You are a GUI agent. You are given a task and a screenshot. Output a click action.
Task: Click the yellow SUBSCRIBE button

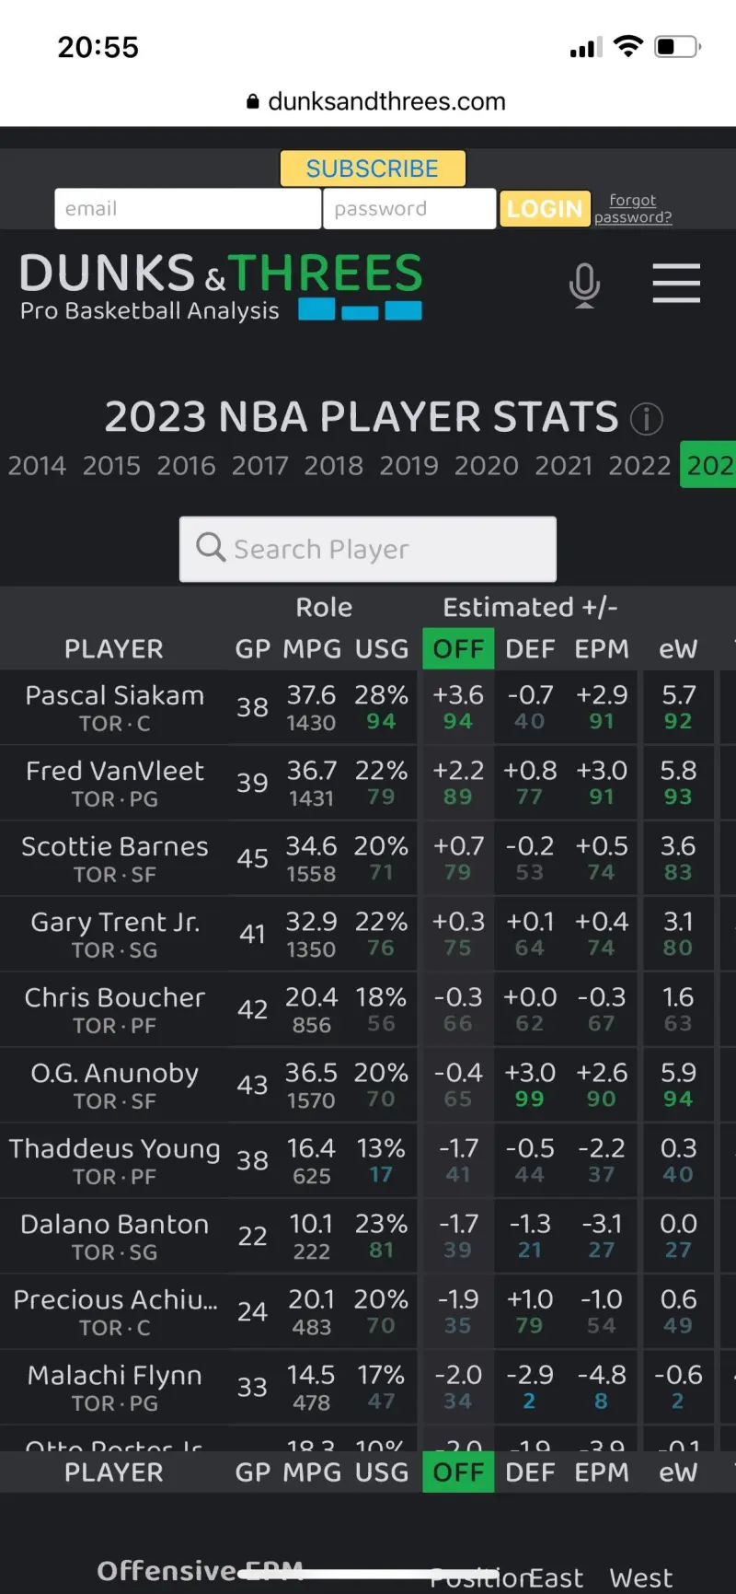pos(373,169)
